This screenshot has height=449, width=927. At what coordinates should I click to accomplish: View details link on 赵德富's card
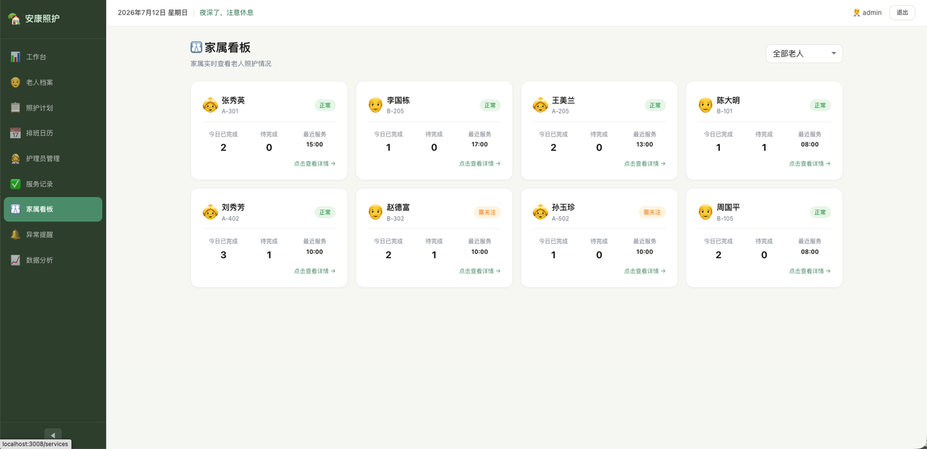[x=479, y=271]
